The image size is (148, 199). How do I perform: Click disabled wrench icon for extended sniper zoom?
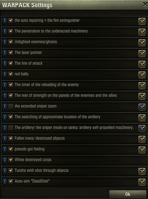[142, 107]
